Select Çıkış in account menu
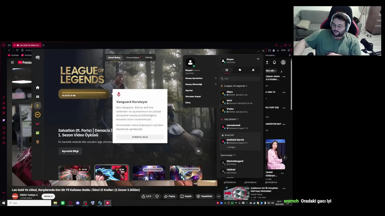Image resolution: width=385 pixels, height=216 pixels. [188, 103]
